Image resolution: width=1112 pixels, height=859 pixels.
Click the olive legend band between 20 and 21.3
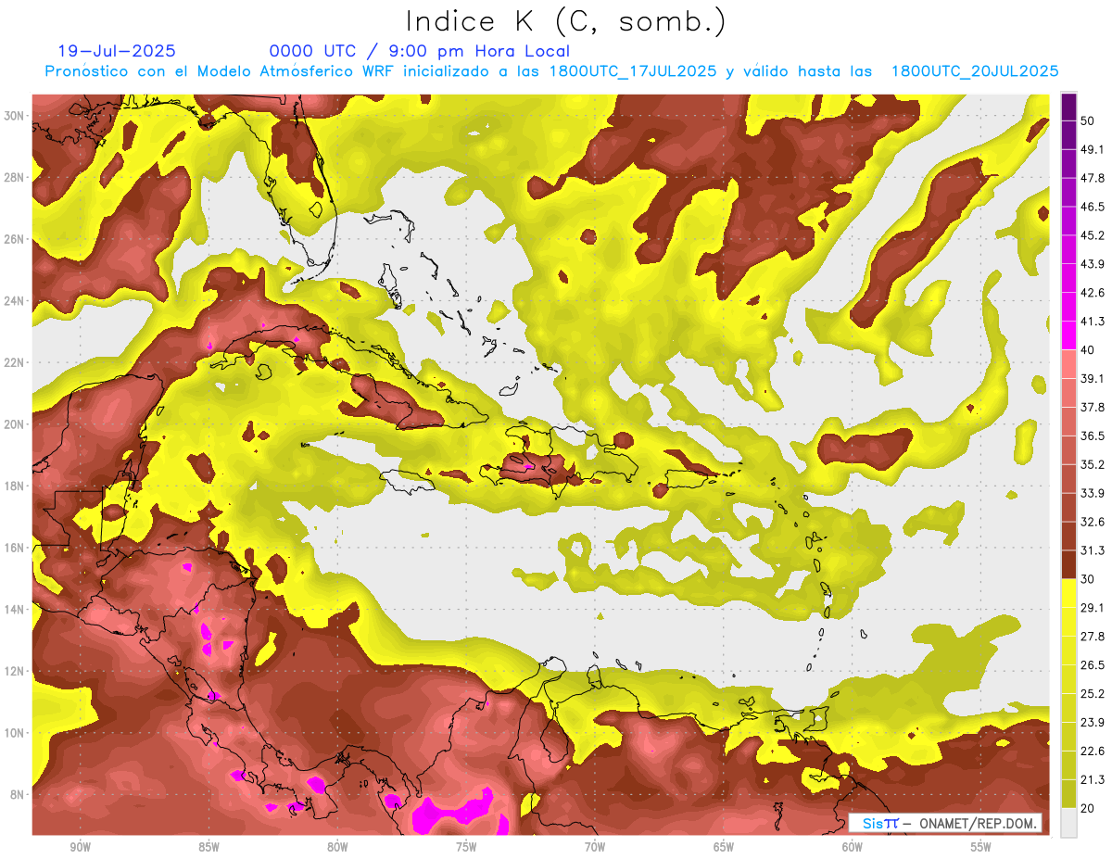tap(1069, 794)
